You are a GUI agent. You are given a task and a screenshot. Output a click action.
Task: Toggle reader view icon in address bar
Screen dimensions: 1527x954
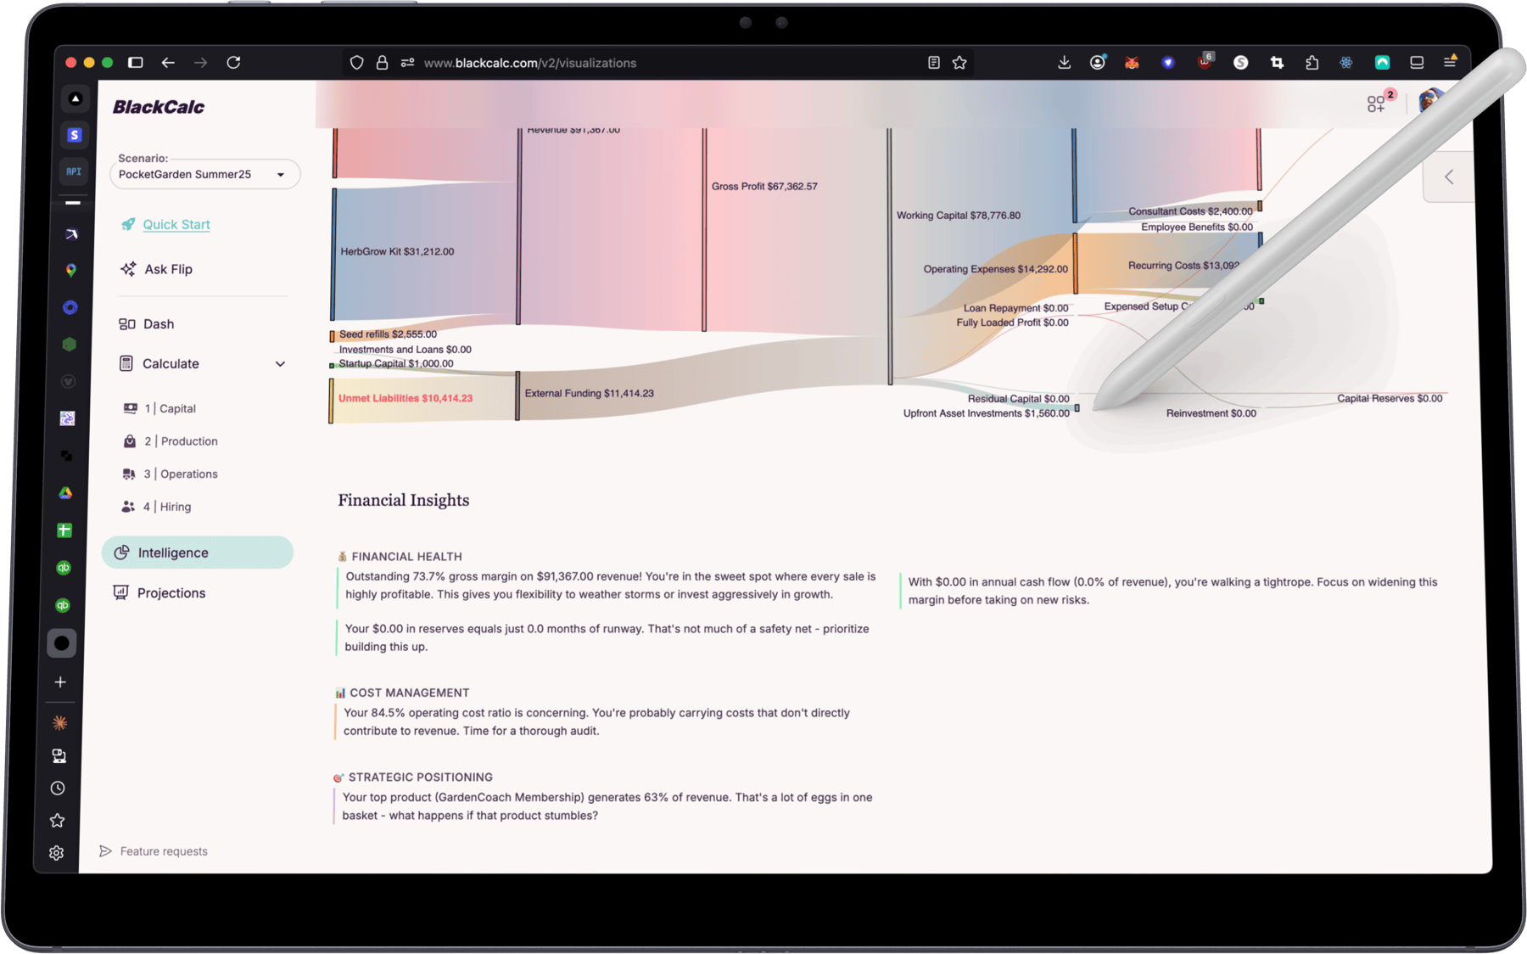point(933,62)
